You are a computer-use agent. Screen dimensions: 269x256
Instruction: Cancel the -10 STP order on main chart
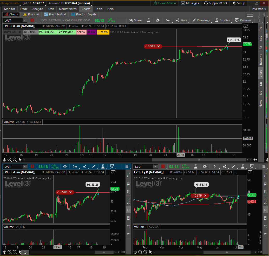pos(159,46)
